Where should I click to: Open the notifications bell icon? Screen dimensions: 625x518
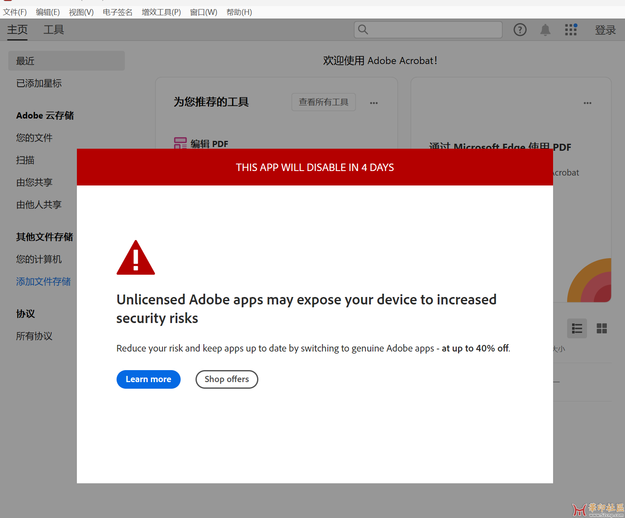[546, 30]
